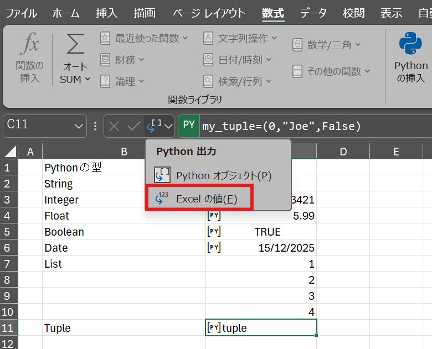The width and height of the screenshot is (432, 349).
Task: Click the Tuple label cell
Action: coord(124,328)
